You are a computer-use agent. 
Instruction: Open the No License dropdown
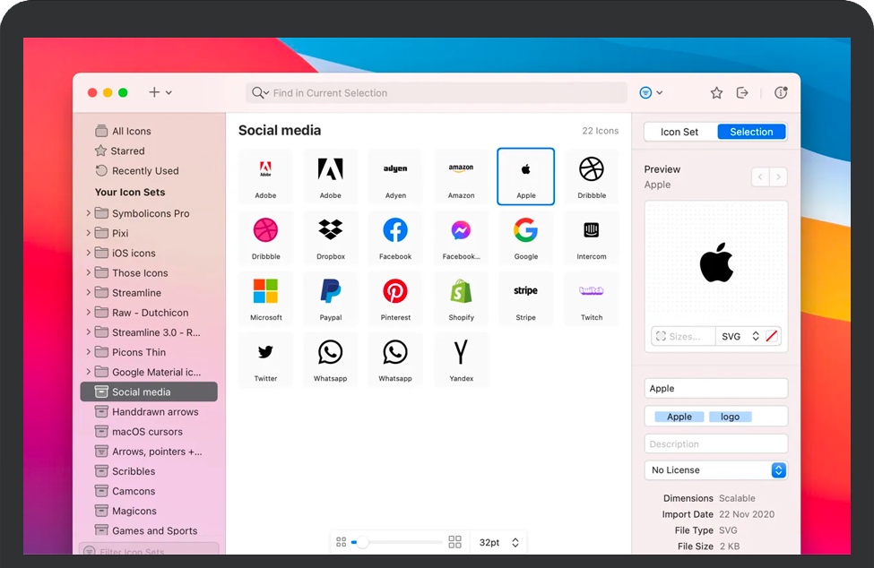715,470
